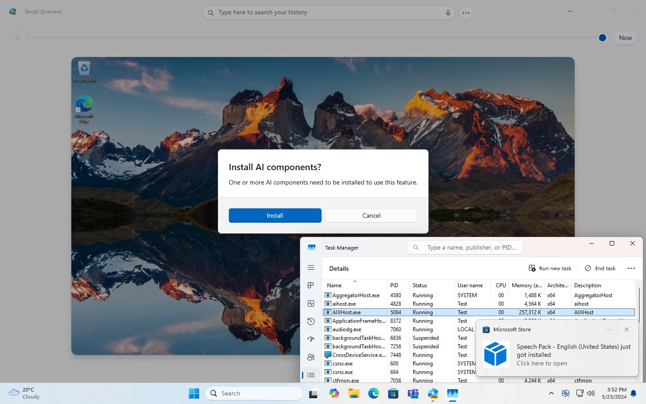This screenshot has height=404, width=646.
Task: Select the AIXHost.exe process row
Action: (x=479, y=312)
